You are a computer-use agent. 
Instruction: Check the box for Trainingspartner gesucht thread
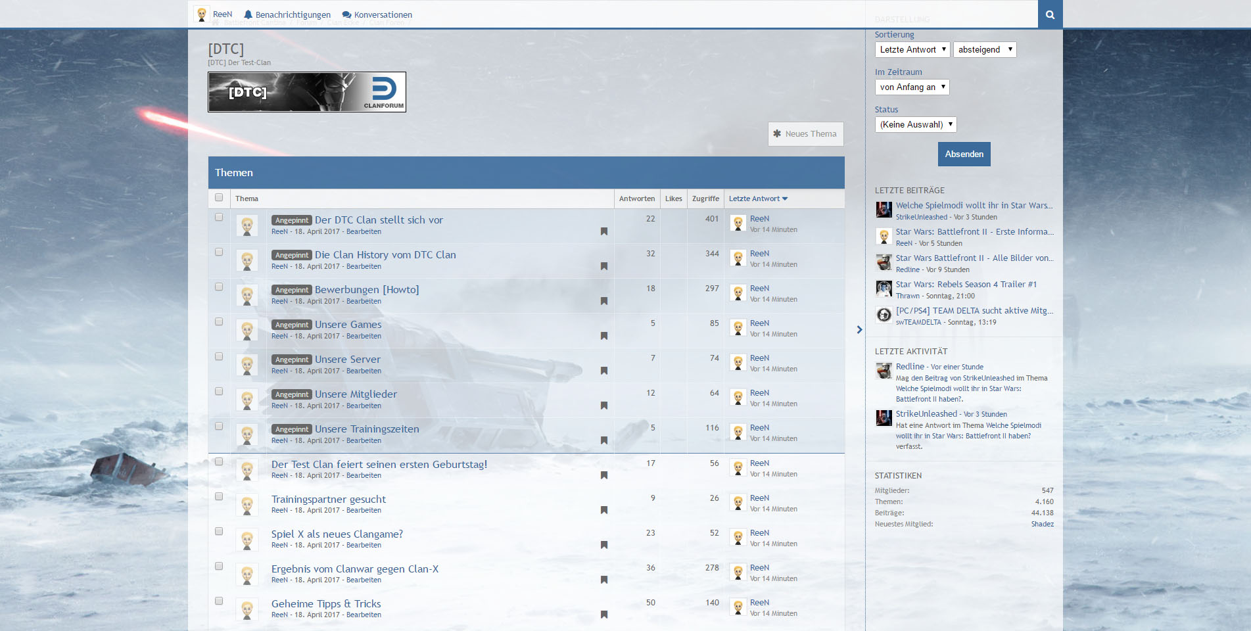click(219, 496)
